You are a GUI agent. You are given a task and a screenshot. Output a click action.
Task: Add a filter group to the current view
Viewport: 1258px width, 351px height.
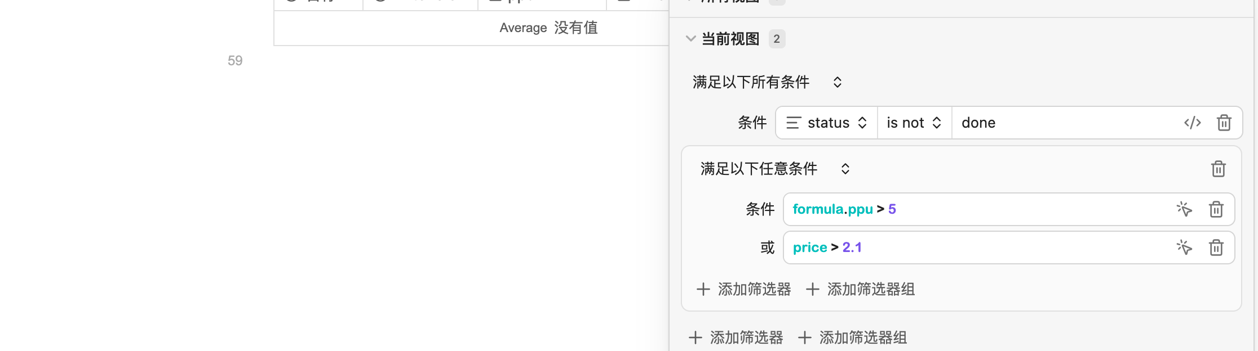coord(853,337)
